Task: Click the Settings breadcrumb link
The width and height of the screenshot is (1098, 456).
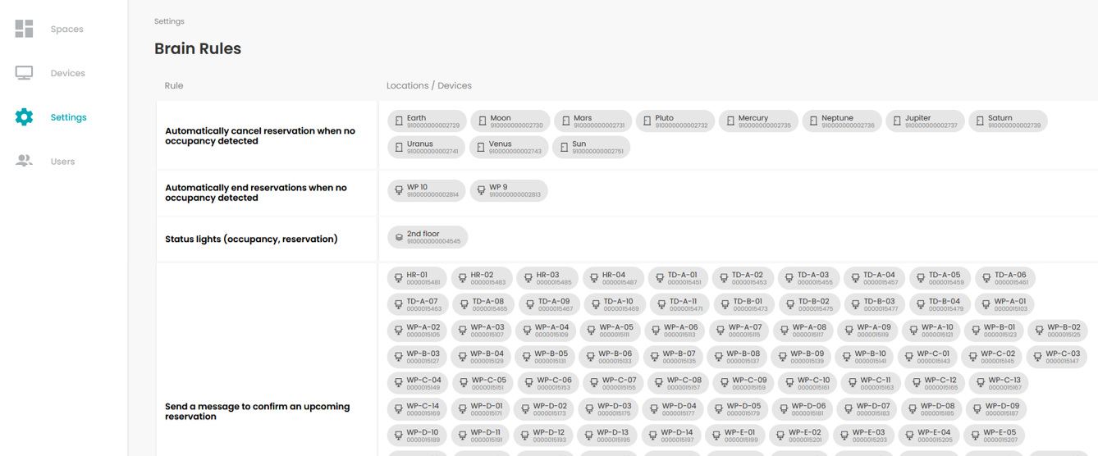Action: 169,21
